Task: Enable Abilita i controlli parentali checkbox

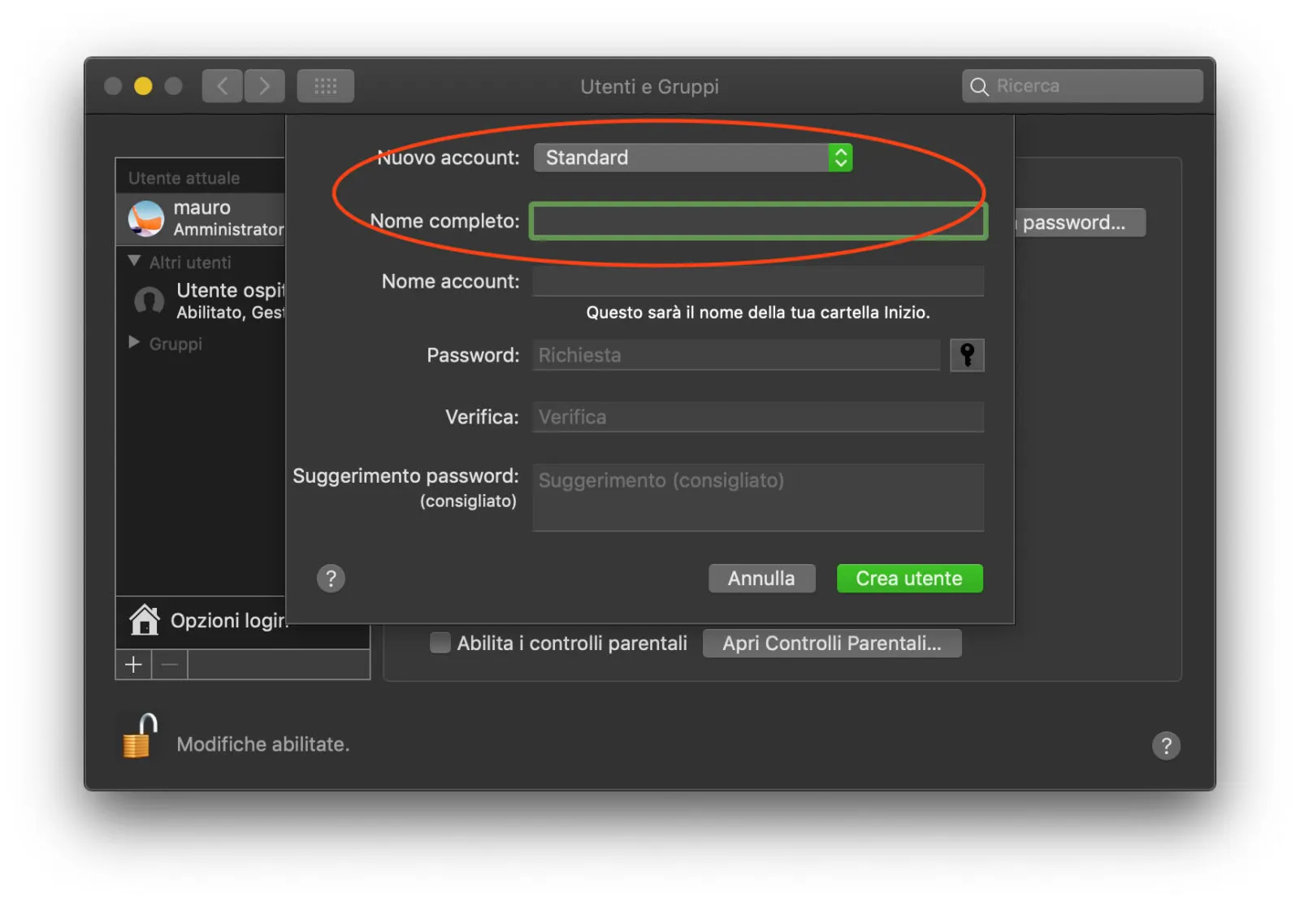Action: click(x=440, y=643)
